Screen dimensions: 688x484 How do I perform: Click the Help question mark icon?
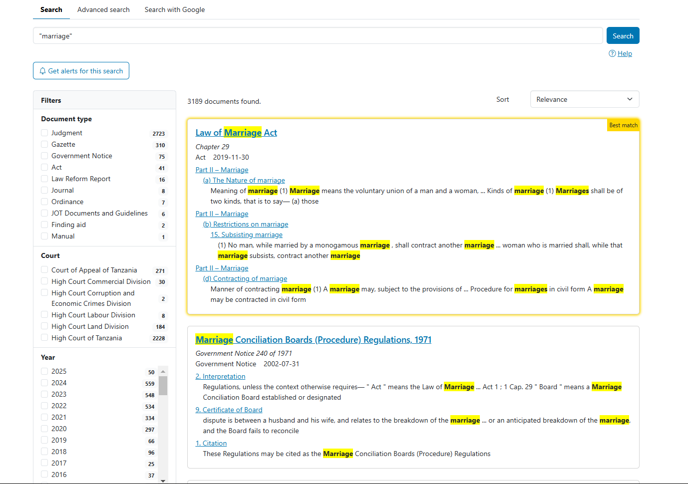click(x=612, y=53)
